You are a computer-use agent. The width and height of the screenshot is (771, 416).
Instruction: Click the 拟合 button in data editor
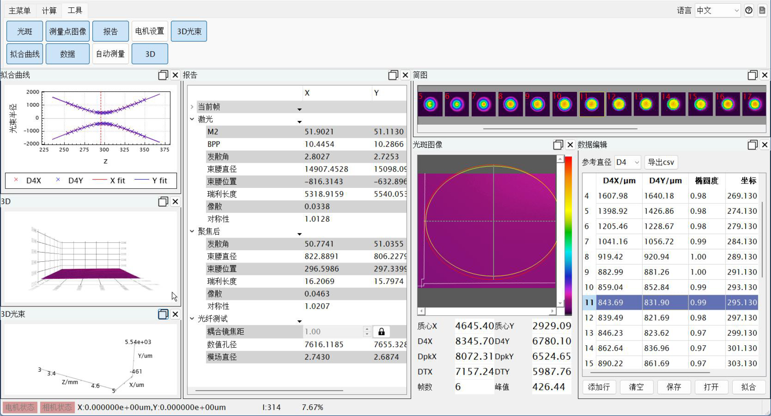point(748,387)
